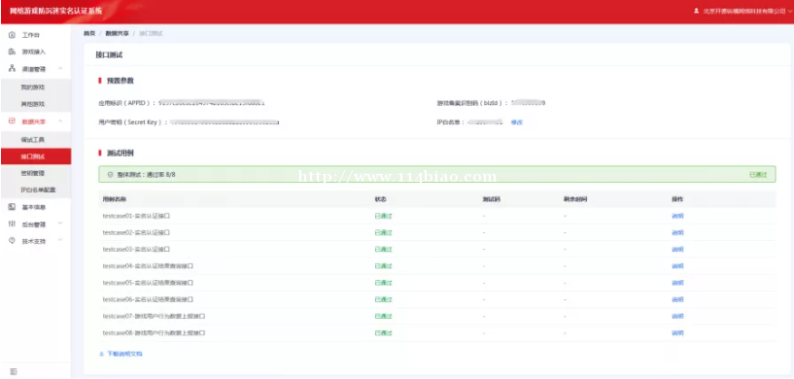Click the testcase06-实名认证结果查询接口 row name

point(148,299)
